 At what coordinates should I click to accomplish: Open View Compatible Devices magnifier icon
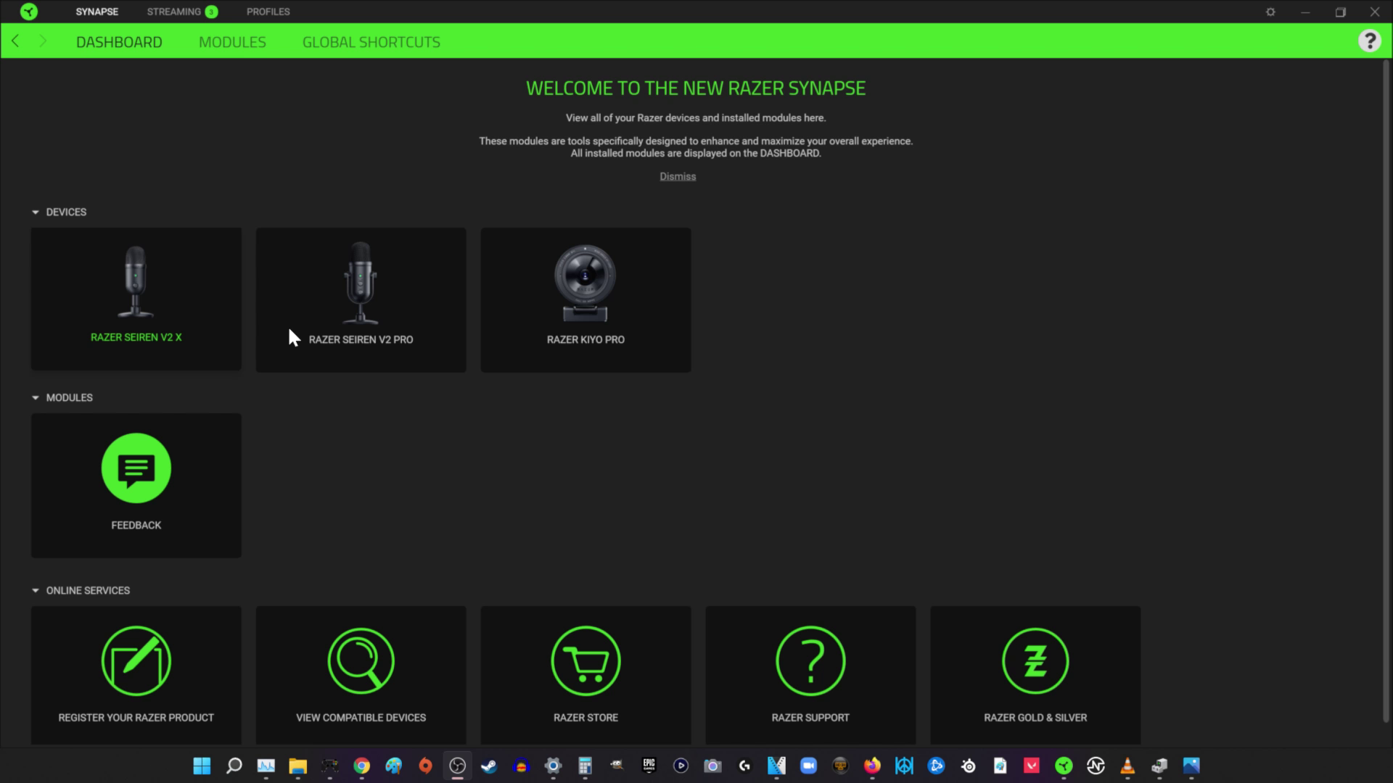[x=361, y=661]
